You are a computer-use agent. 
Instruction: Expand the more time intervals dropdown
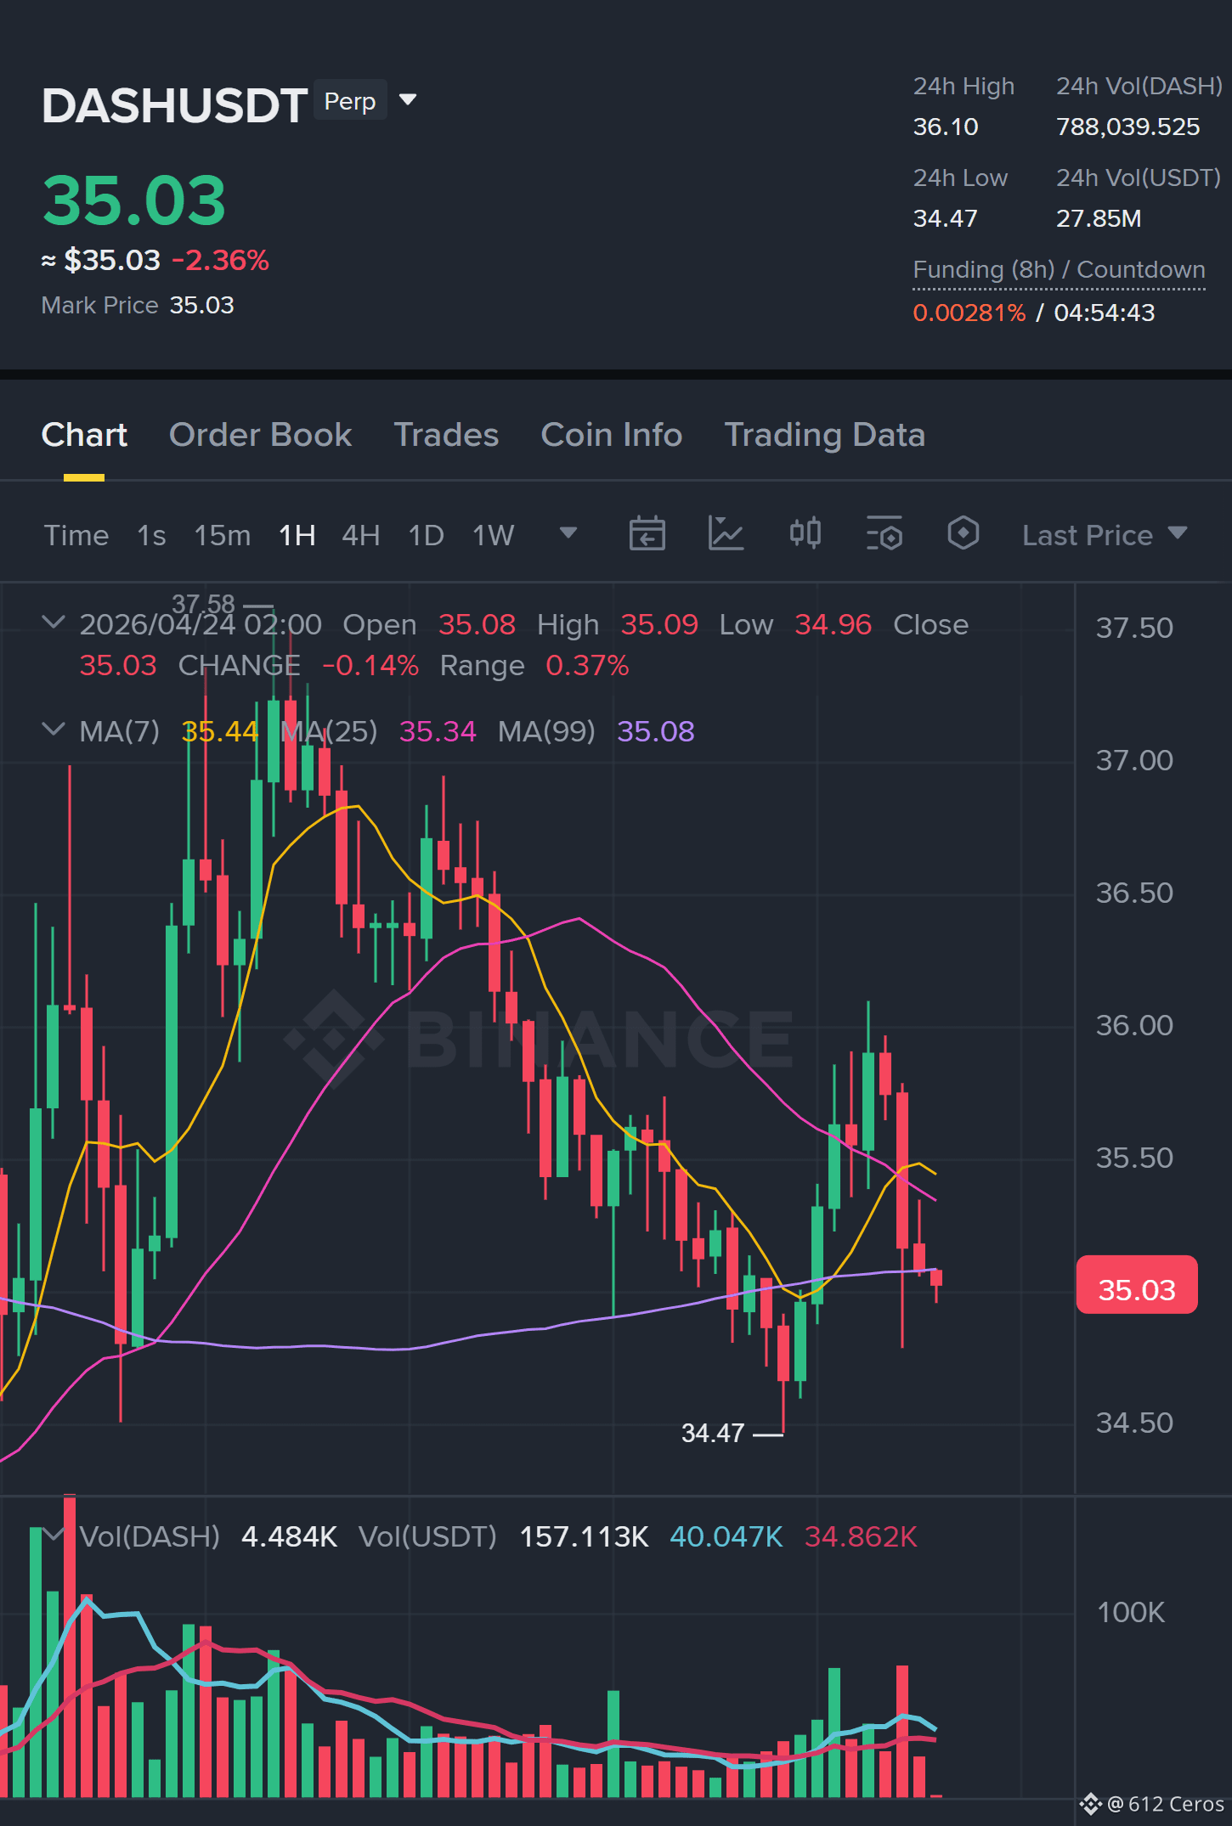(568, 533)
